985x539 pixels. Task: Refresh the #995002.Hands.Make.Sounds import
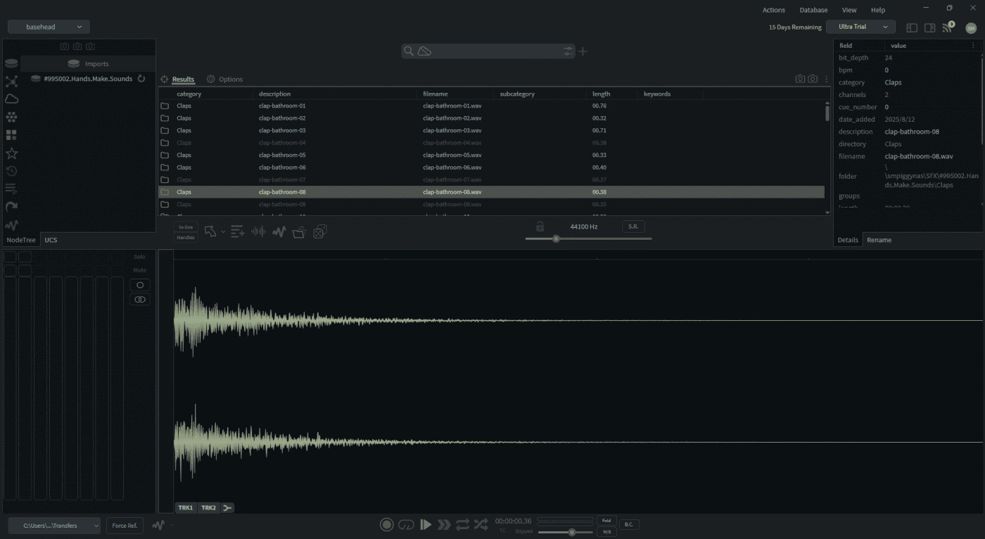tap(141, 79)
